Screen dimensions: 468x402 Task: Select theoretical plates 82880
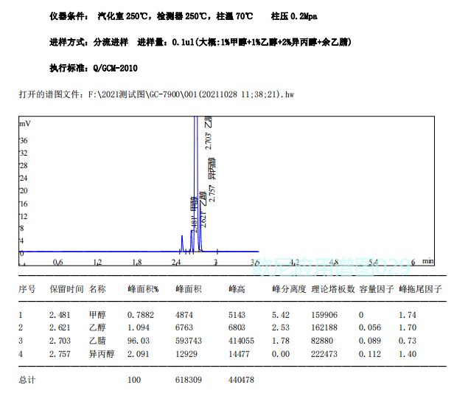tap(322, 341)
